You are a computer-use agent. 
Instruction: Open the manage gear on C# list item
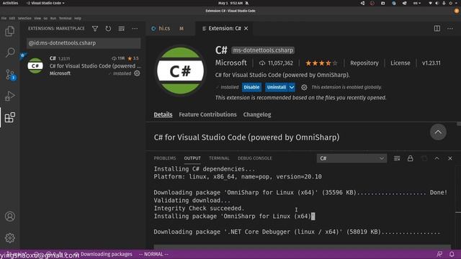pos(137,73)
